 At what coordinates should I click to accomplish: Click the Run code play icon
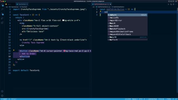coord(169,4)
